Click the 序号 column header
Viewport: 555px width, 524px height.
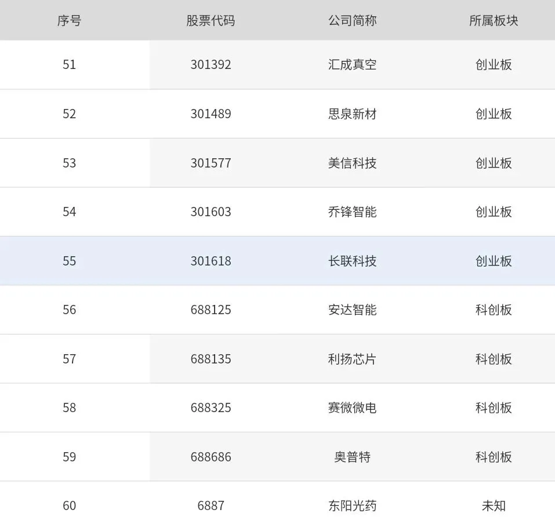[70, 20]
